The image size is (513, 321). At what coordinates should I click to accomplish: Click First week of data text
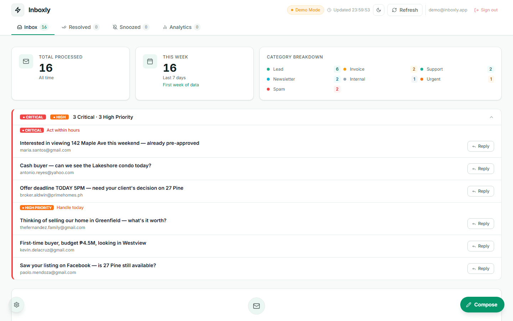pos(181,85)
